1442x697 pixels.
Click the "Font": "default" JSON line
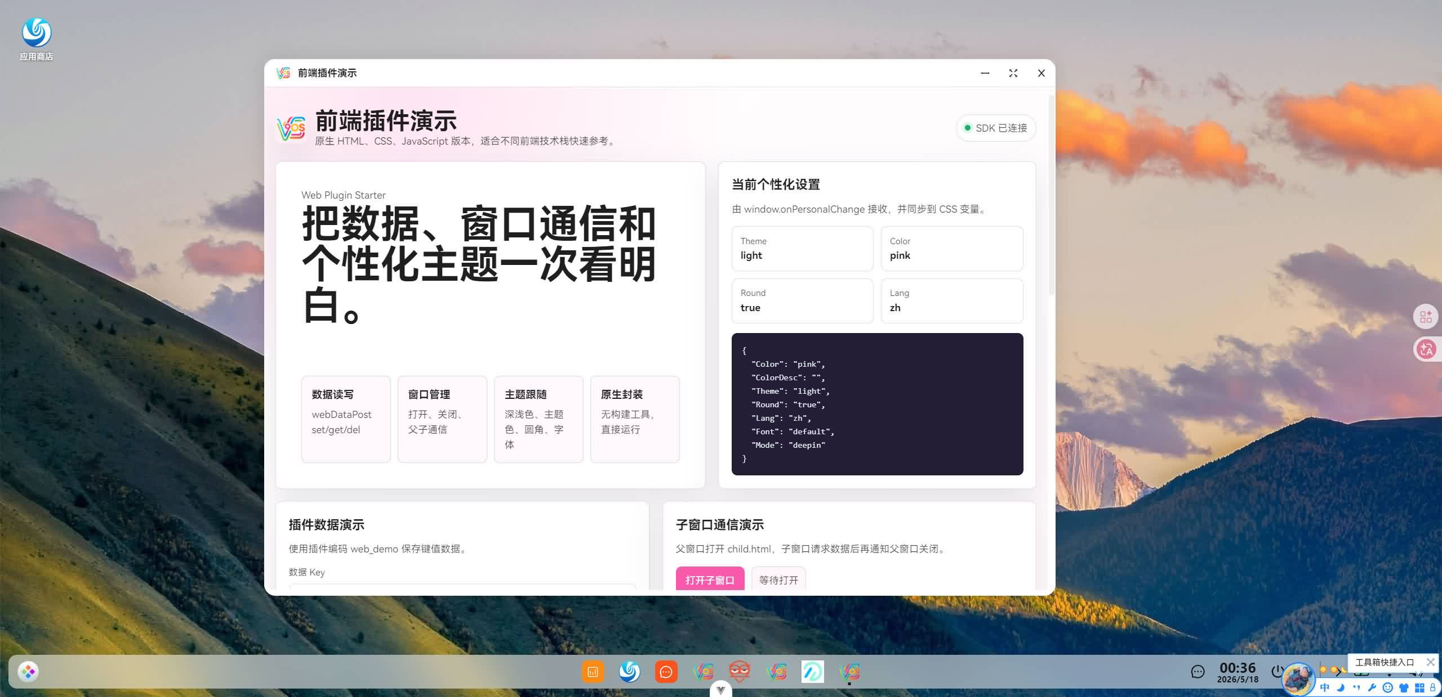793,431
